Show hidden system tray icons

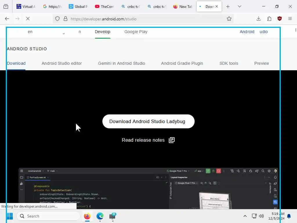(x=245, y=216)
